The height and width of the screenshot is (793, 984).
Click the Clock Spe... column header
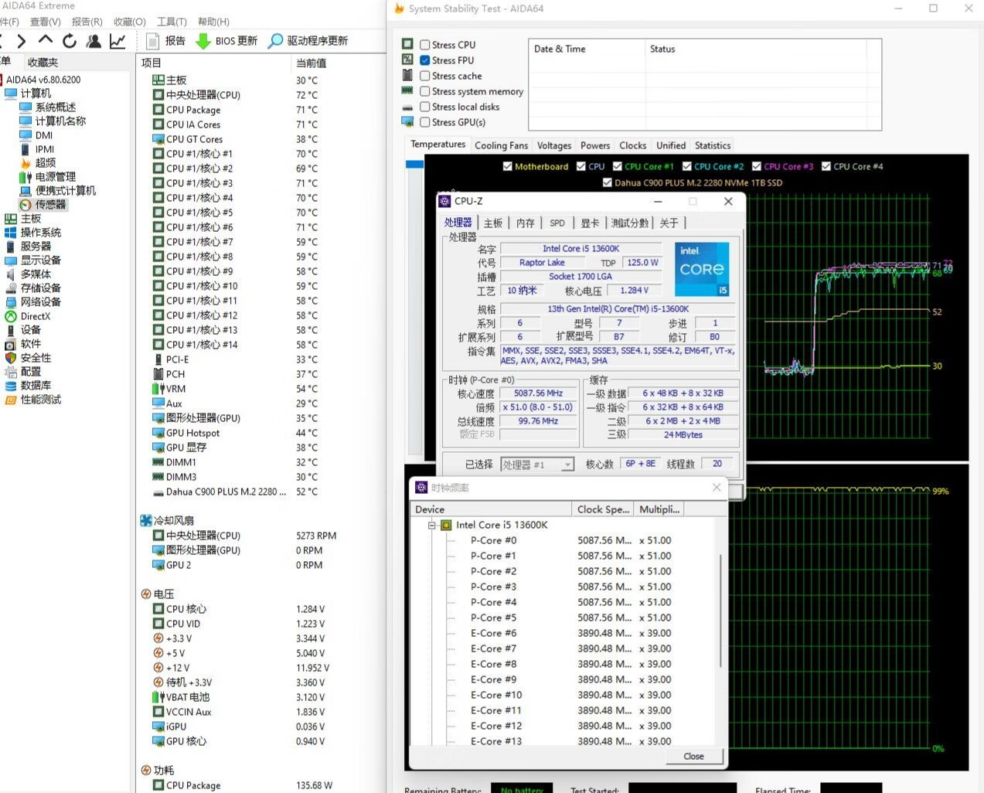click(x=603, y=509)
